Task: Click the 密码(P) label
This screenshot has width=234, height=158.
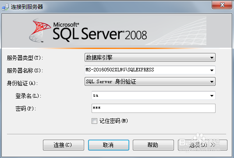Action: click(x=26, y=109)
